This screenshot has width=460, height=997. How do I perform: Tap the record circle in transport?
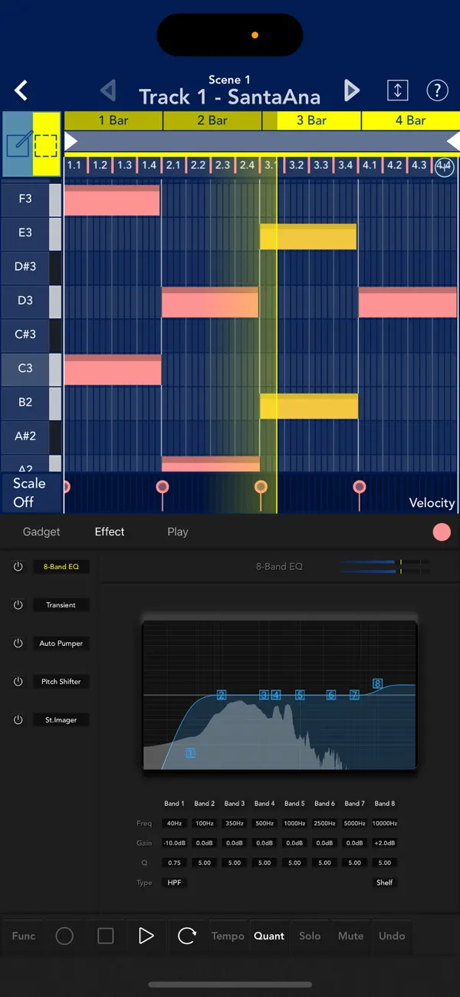[x=64, y=936]
